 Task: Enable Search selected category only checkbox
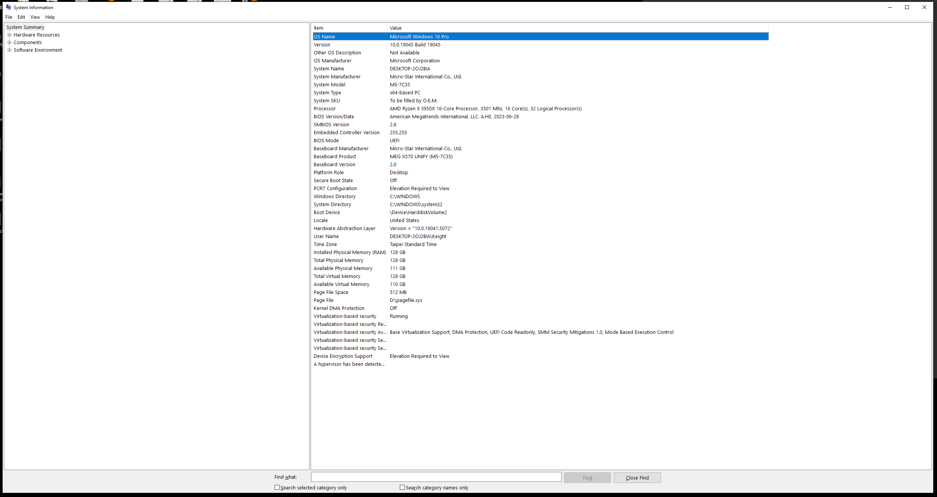[277, 487]
